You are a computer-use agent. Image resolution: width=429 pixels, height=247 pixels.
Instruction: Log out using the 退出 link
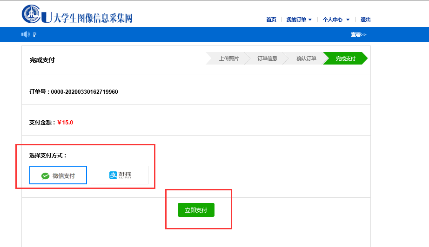(x=366, y=19)
